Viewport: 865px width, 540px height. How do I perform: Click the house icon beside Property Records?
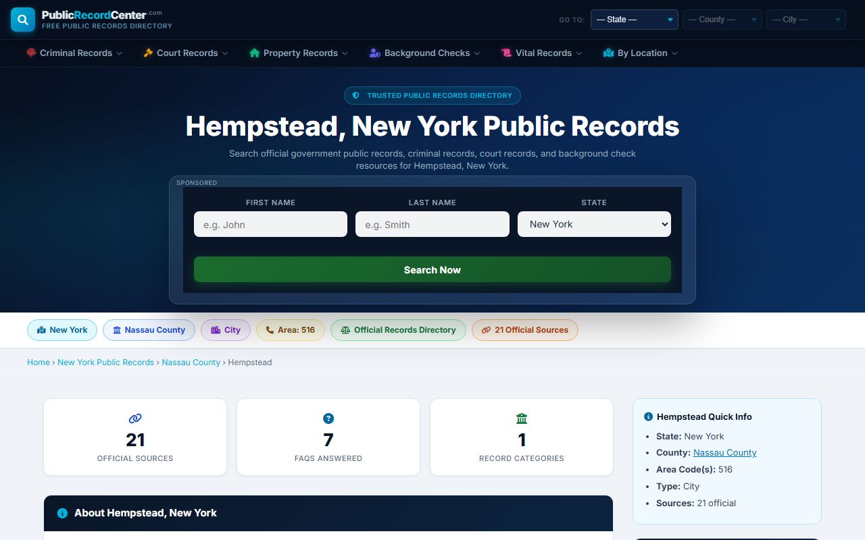(x=255, y=53)
